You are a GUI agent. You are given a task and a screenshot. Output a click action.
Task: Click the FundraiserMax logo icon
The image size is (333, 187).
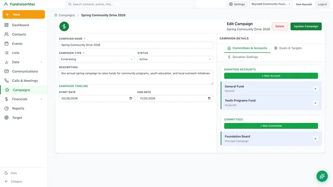point(6,4)
